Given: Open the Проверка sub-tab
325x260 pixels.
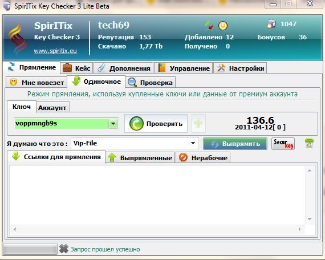Looking at the screenshot, I should (151, 82).
